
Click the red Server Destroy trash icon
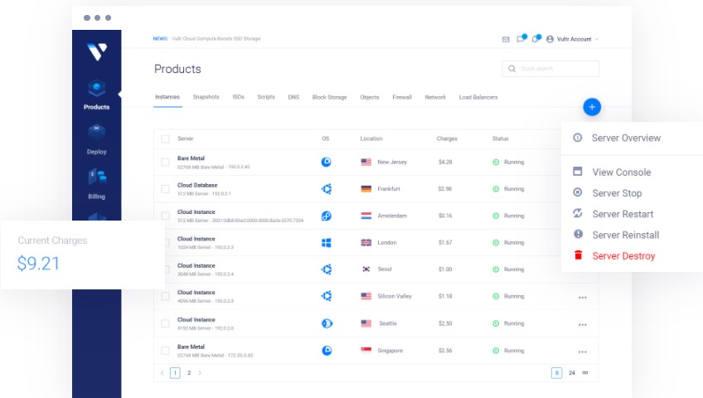coord(578,255)
